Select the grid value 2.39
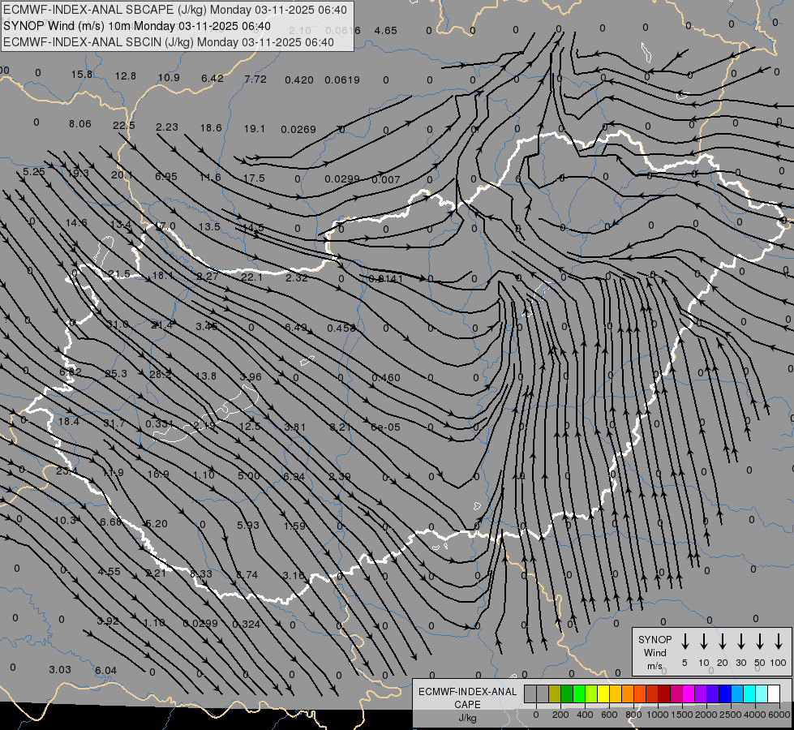The height and width of the screenshot is (730, 794). pos(340,477)
